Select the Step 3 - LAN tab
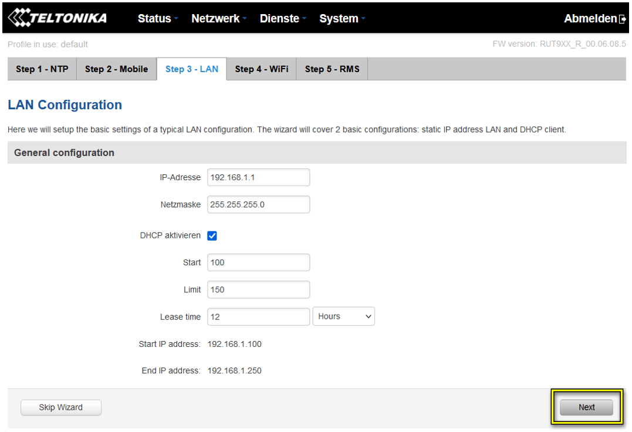 click(191, 69)
